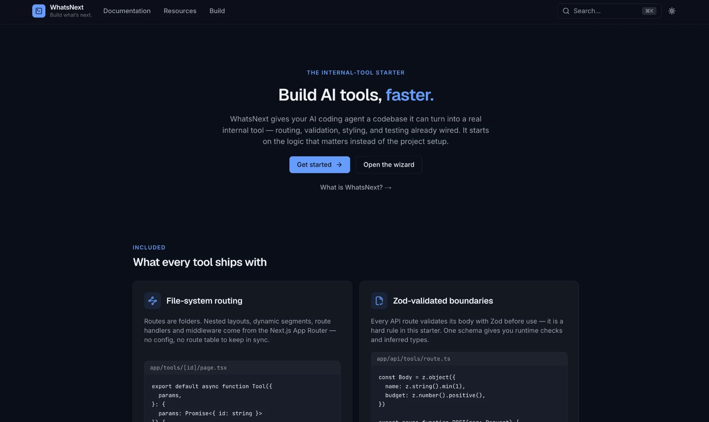Click the WhatsNext terminal logo icon
Screen dimensions: 709x422
click(x=39, y=11)
